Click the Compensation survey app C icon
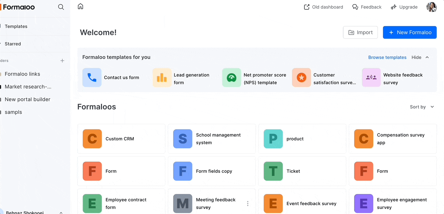444x214 pixels. 364,139
